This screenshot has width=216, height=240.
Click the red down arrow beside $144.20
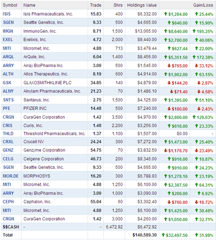(x=169, y=83)
